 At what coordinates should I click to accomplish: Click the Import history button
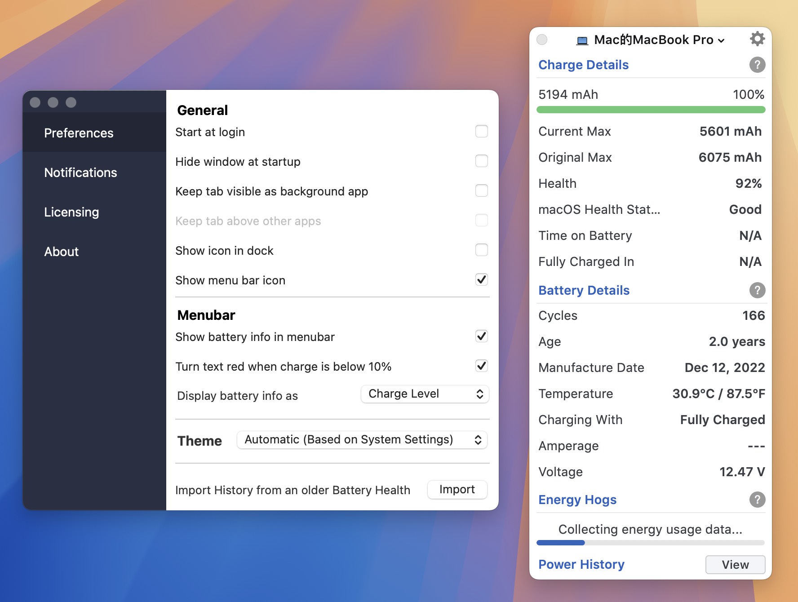(x=457, y=490)
